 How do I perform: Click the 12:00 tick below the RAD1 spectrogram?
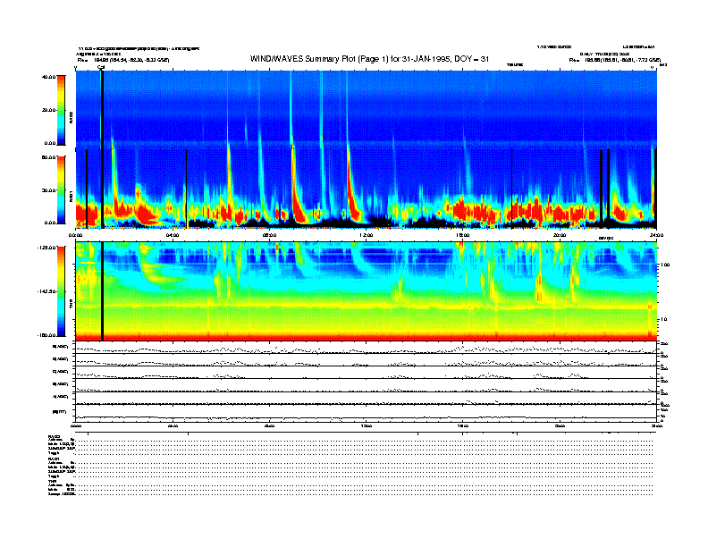coord(366,235)
